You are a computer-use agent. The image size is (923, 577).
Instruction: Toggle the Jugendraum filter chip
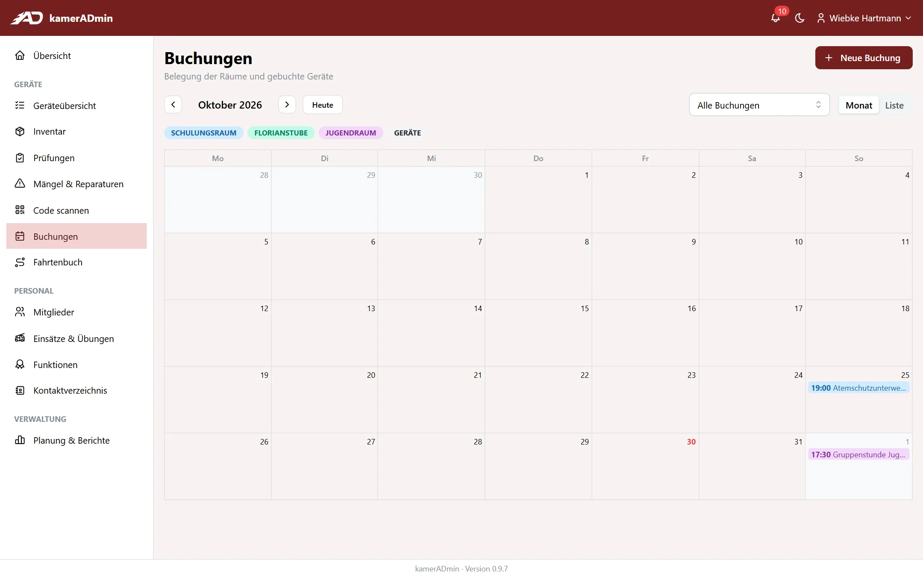350,133
